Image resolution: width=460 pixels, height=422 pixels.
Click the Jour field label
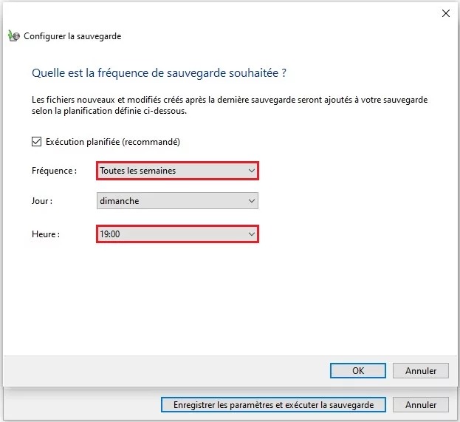click(42, 201)
